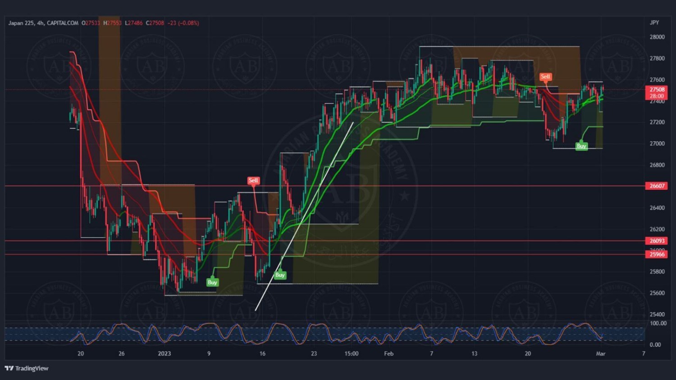Click the 2023 year label on time axis
Screen dimensions: 676x380
(x=164, y=353)
